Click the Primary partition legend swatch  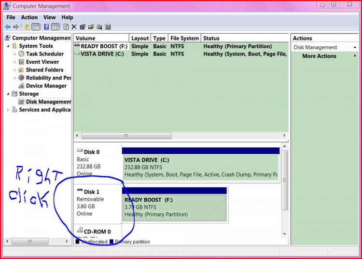click(111, 242)
